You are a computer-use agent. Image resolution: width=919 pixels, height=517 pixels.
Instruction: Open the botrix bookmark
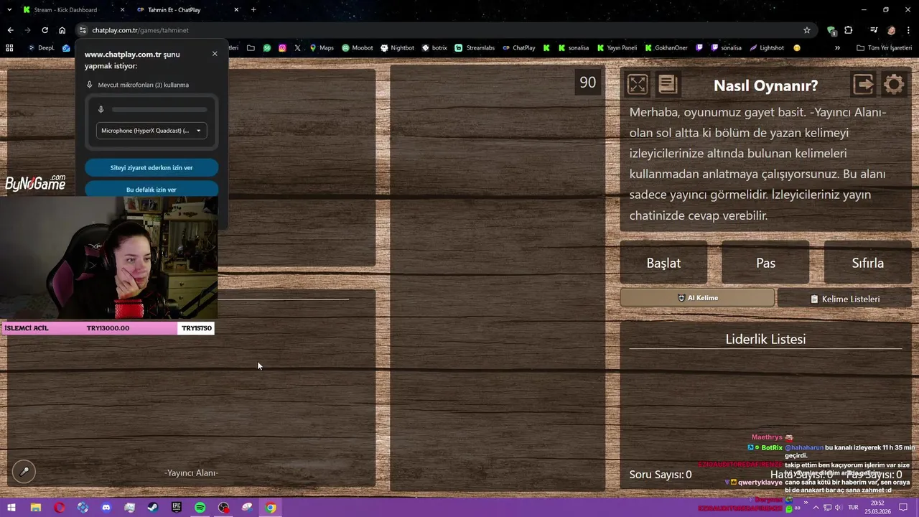(x=434, y=48)
